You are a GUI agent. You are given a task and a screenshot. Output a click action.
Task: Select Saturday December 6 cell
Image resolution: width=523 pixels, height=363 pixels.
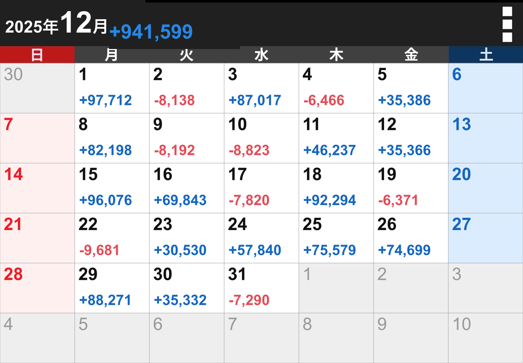(486, 88)
